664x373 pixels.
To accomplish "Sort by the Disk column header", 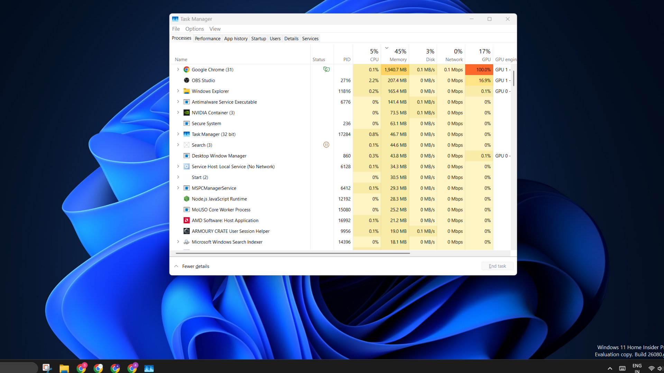I will click(x=423, y=55).
